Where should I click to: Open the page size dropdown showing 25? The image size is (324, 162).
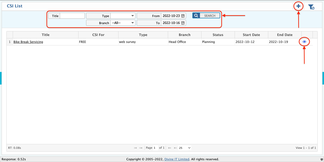[185, 148]
